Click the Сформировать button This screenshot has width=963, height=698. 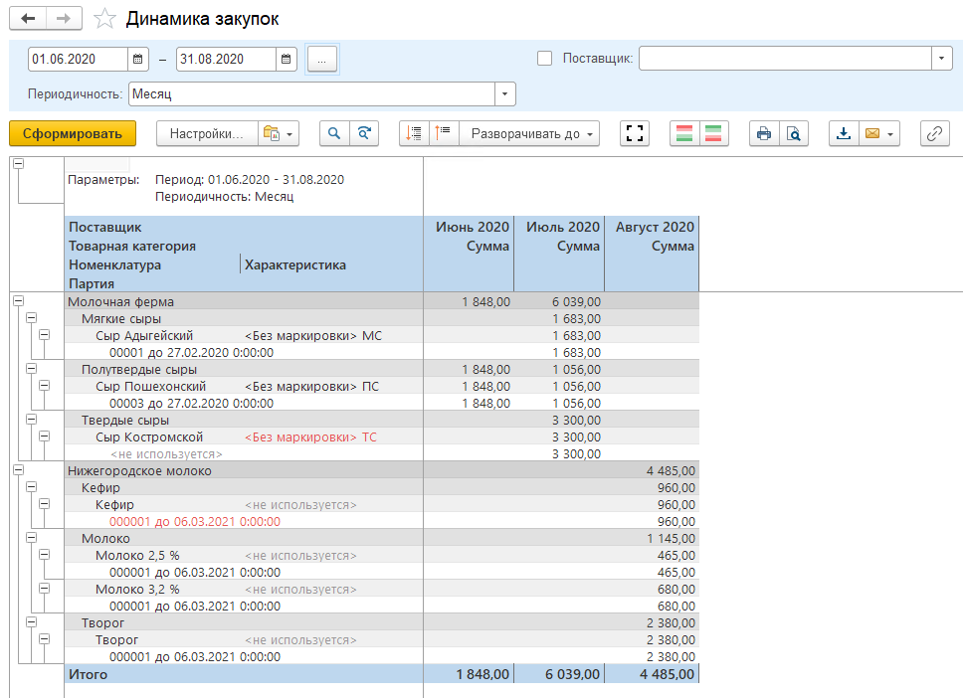tap(73, 133)
